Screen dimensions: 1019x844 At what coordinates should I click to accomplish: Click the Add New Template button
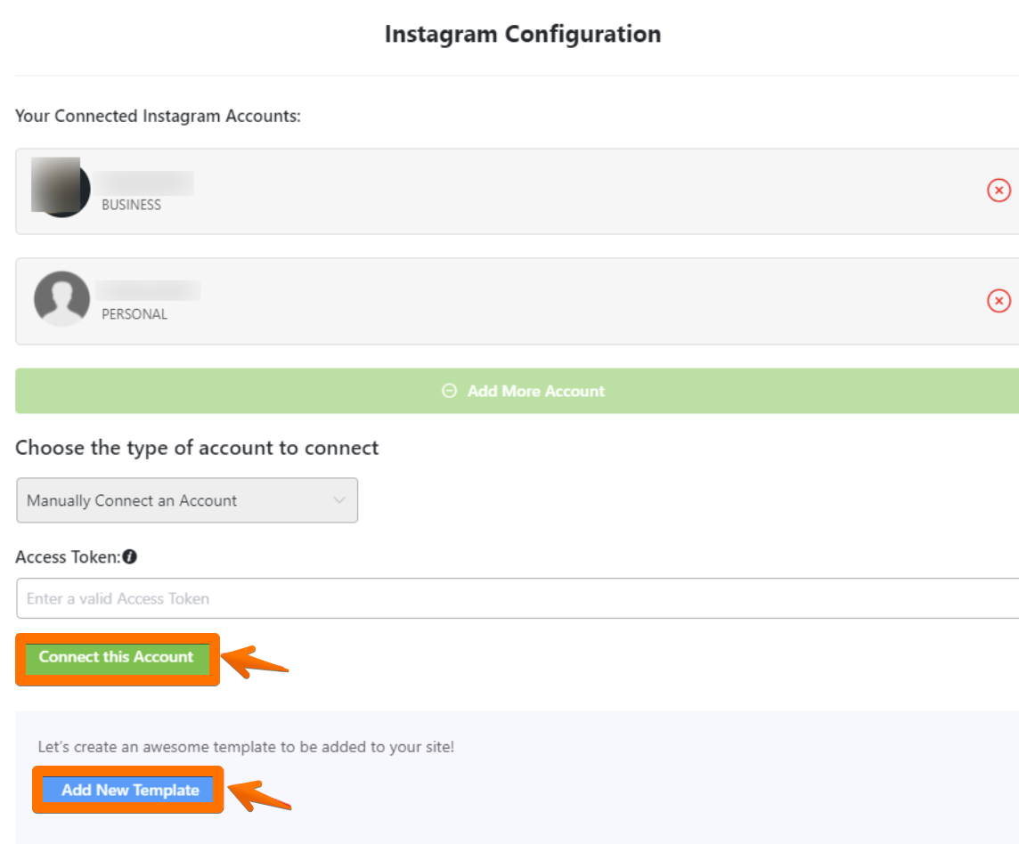(130, 790)
